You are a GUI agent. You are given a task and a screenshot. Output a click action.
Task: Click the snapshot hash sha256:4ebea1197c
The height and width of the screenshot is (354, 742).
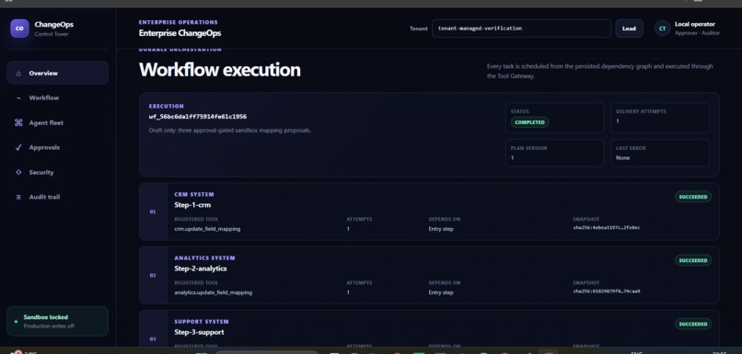tap(606, 228)
